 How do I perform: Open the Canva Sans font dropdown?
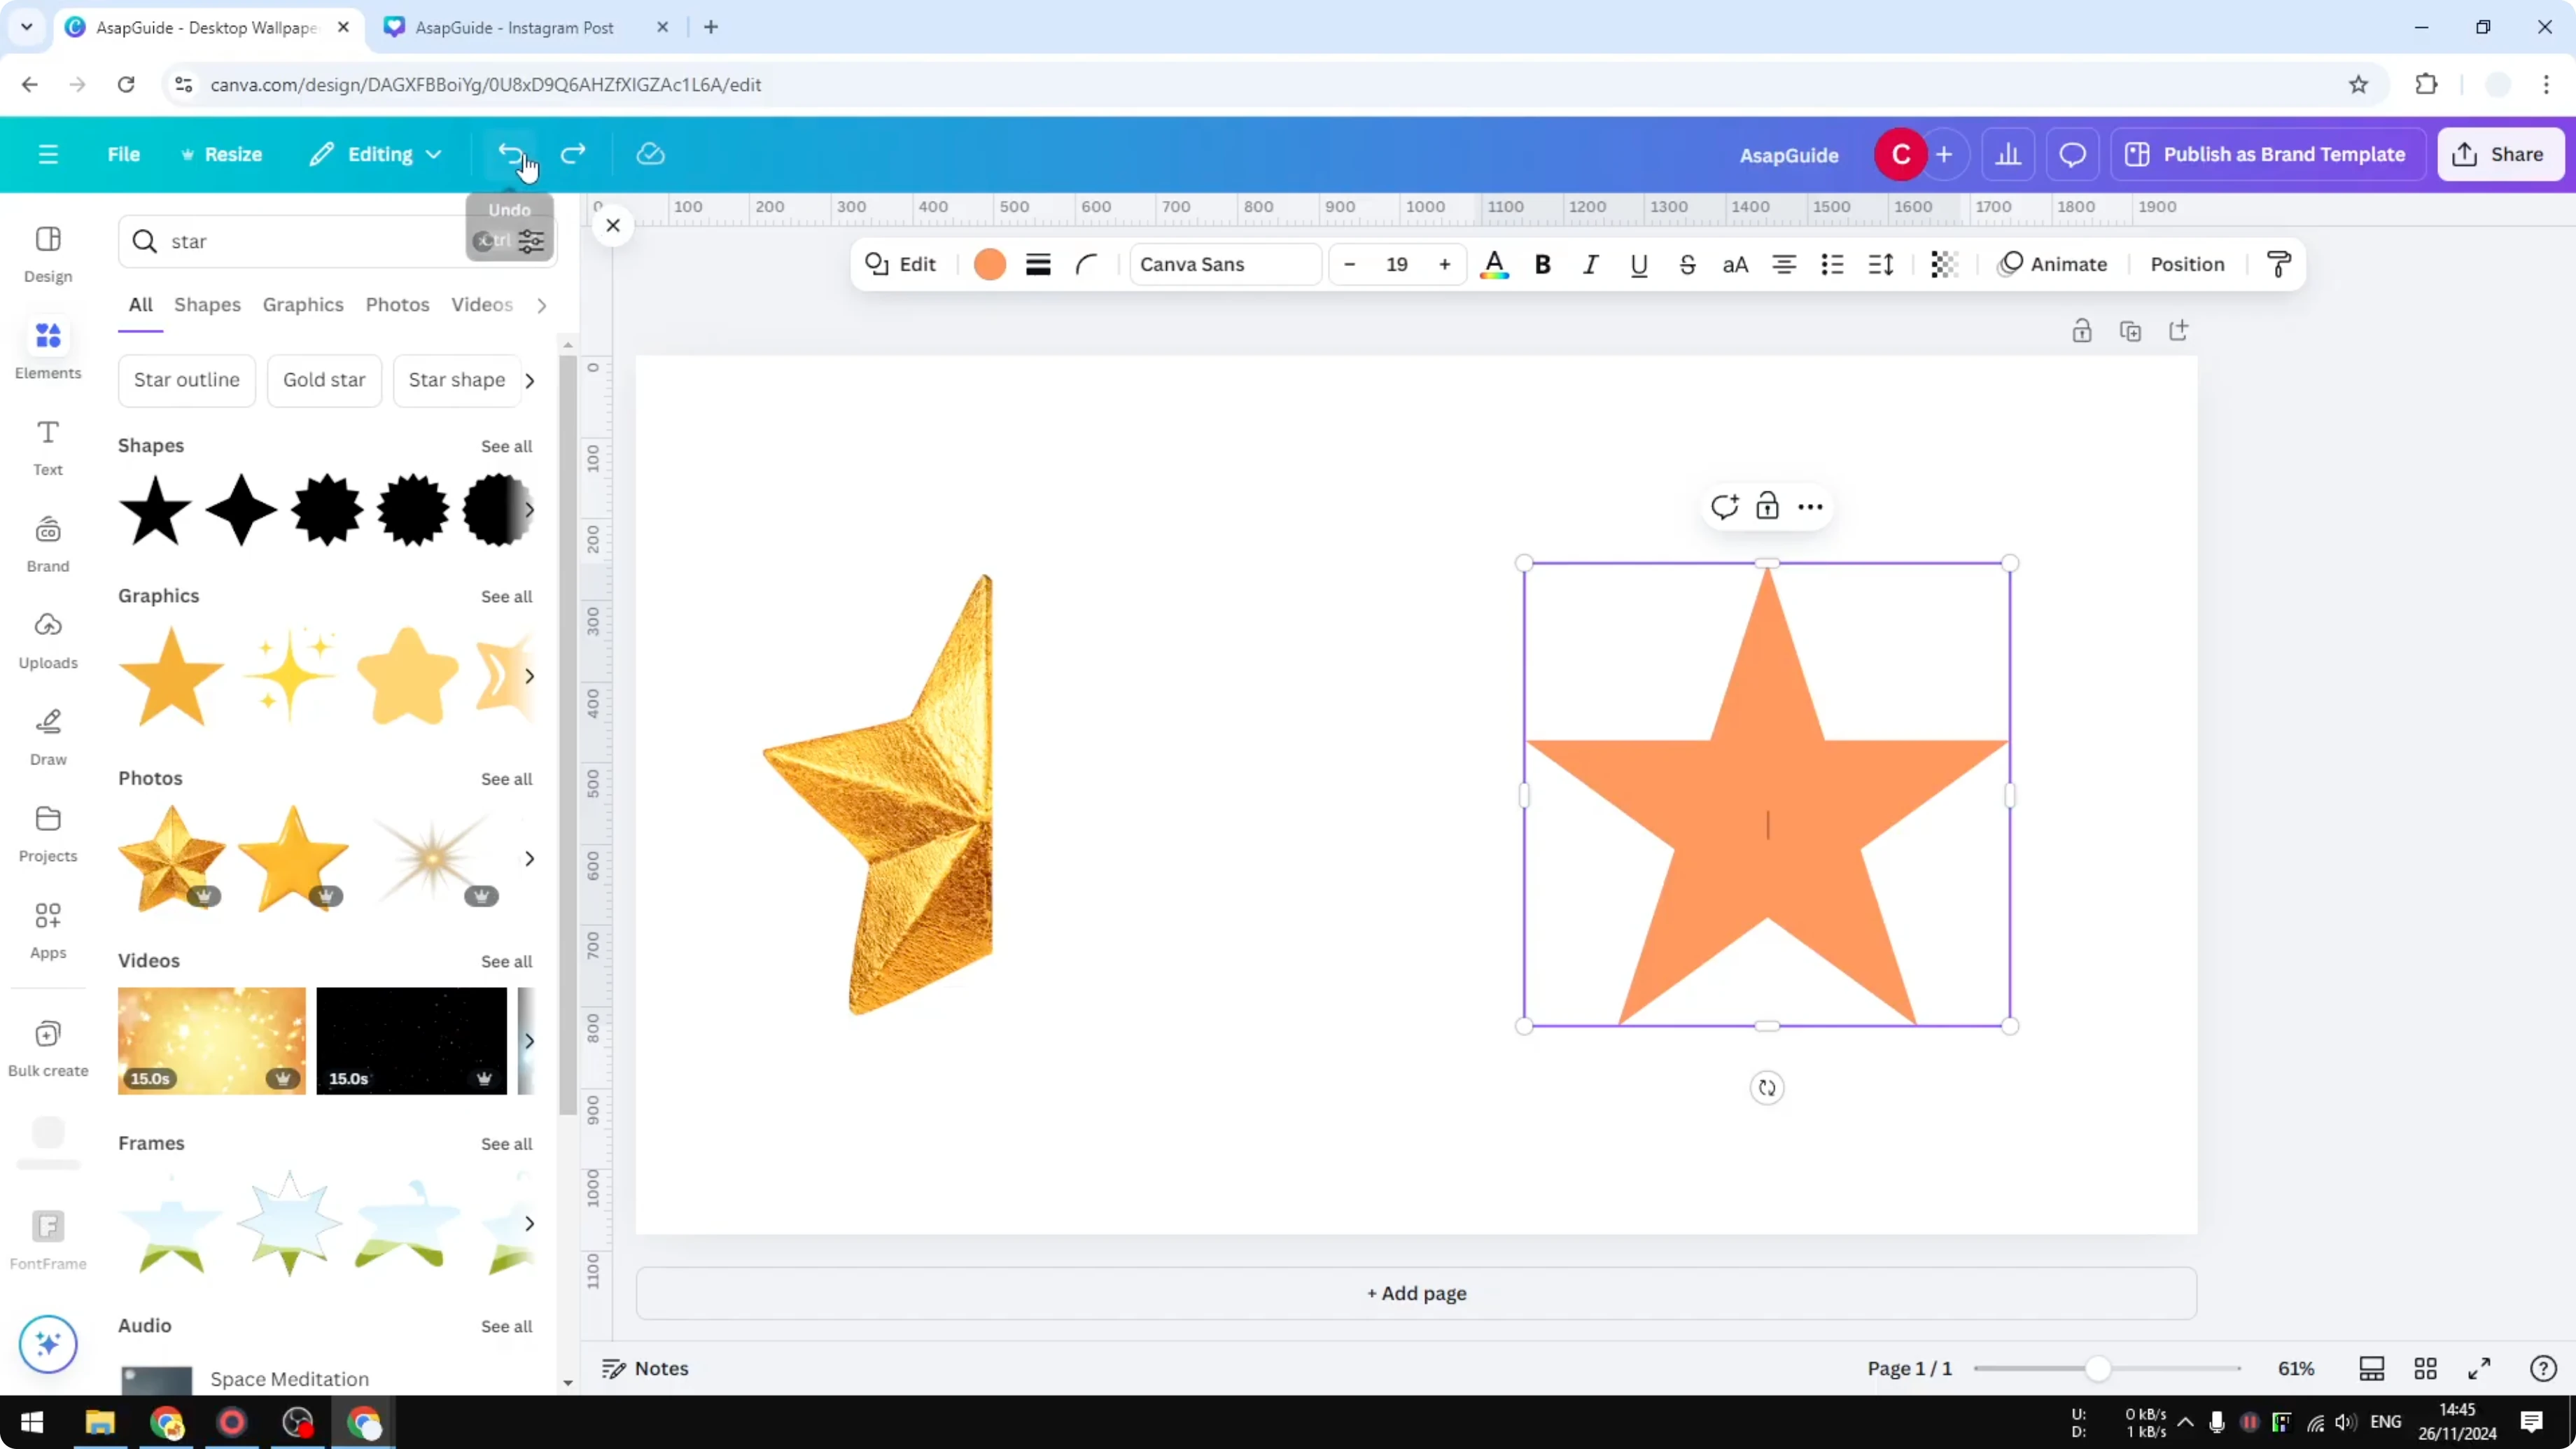click(x=1224, y=264)
